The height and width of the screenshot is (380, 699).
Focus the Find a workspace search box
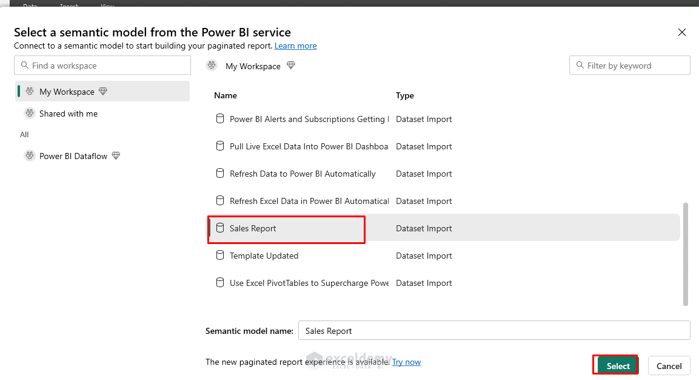(102, 65)
